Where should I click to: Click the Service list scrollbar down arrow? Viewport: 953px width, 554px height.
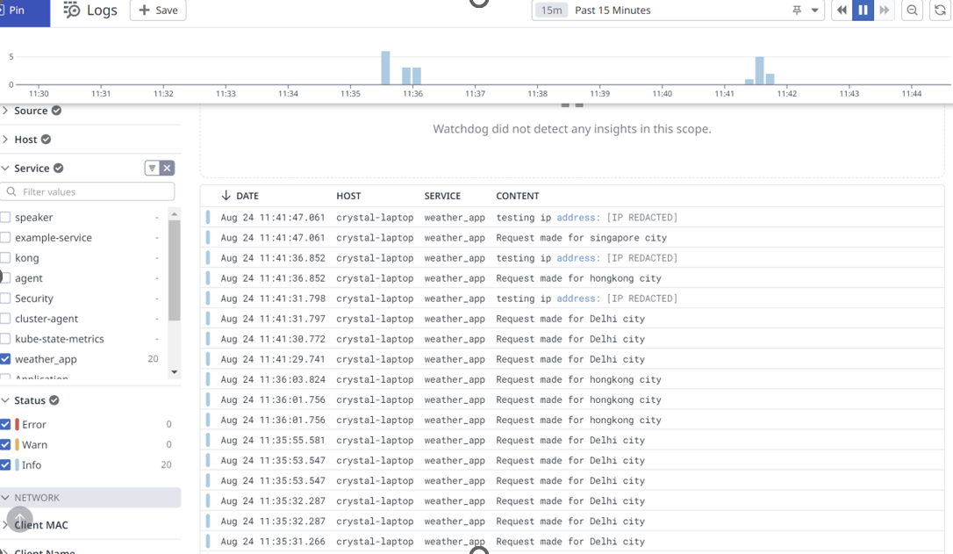click(x=174, y=372)
